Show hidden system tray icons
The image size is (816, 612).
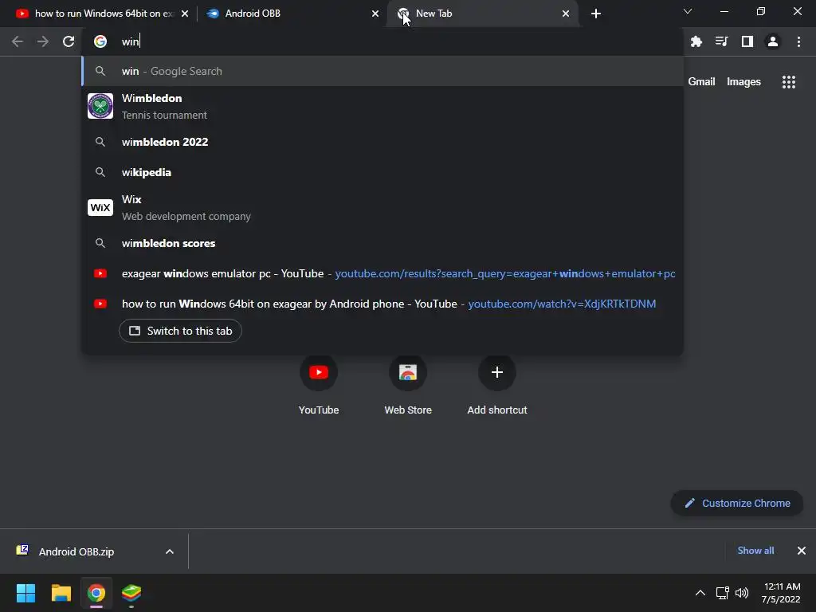point(700,593)
